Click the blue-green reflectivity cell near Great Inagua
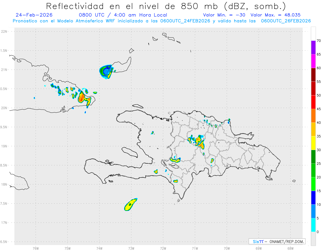The image size is (326, 252). coord(106,72)
